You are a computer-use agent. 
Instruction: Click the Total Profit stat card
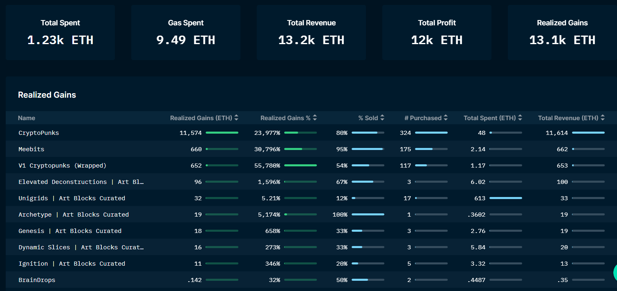point(437,33)
